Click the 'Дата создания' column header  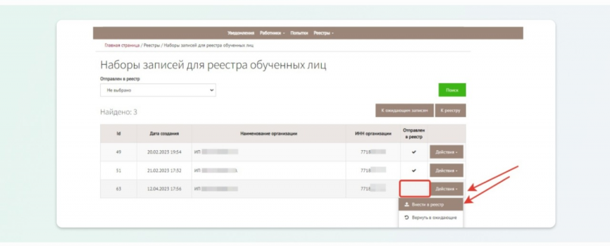[x=164, y=133]
